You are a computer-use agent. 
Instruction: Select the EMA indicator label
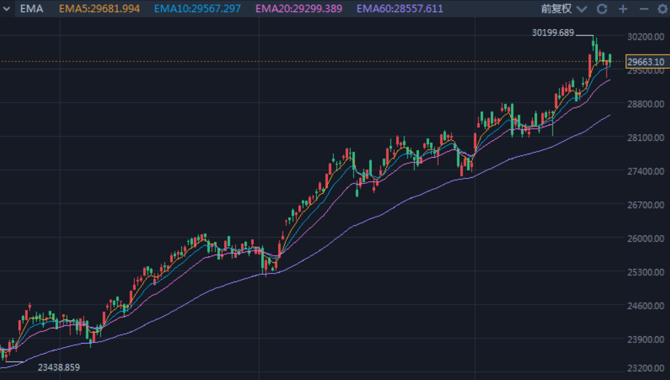click(32, 9)
